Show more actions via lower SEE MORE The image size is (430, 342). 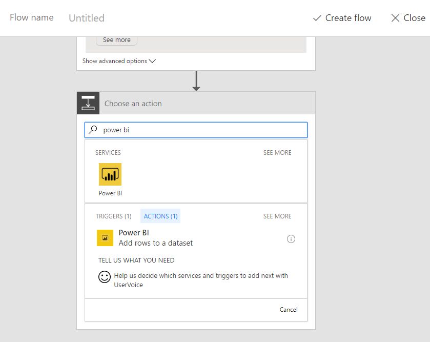coord(277,216)
